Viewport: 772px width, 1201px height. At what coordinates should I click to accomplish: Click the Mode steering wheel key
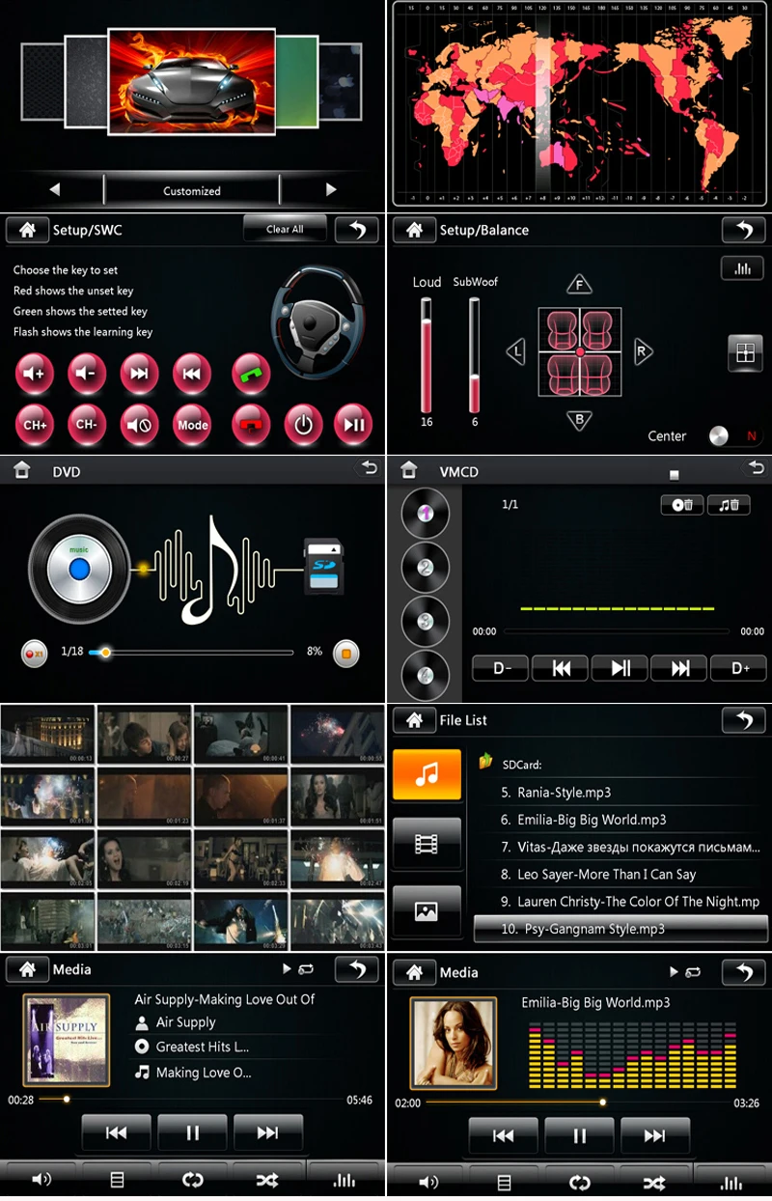(192, 425)
